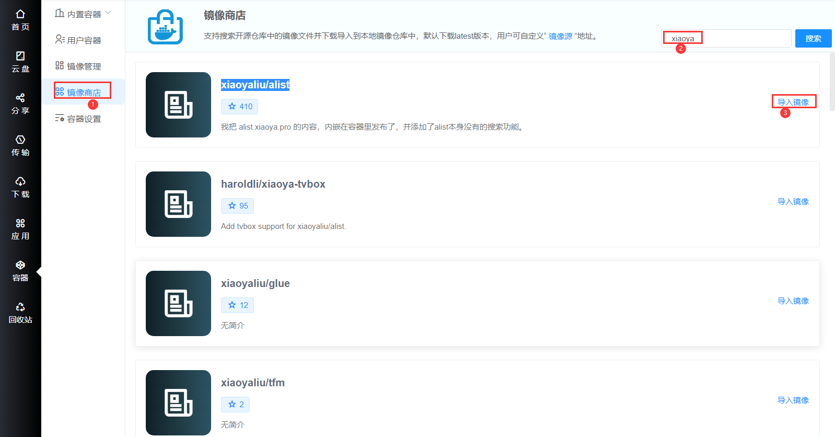Import the xiaoyaliu/tfm image
Screen dimensions: 835x437
point(793,400)
